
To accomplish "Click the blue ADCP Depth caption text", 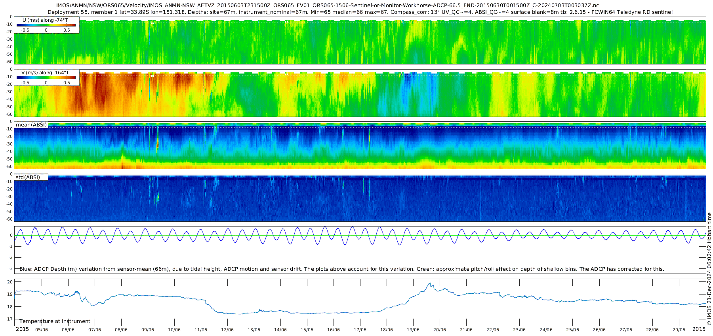I will click(341, 269).
